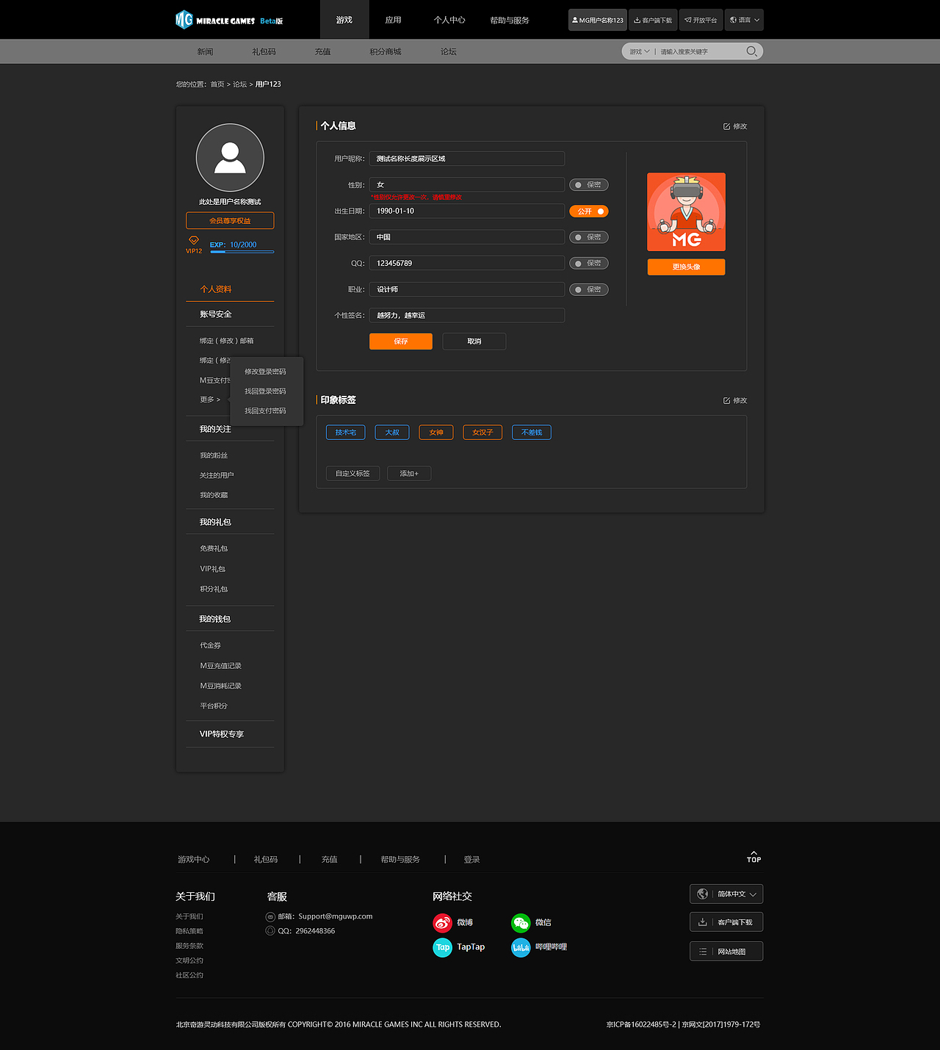The height and width of the screenshot is (1050, 940).
Task: Click 论坛 in the breadcrumb
Action: [240, 84]
